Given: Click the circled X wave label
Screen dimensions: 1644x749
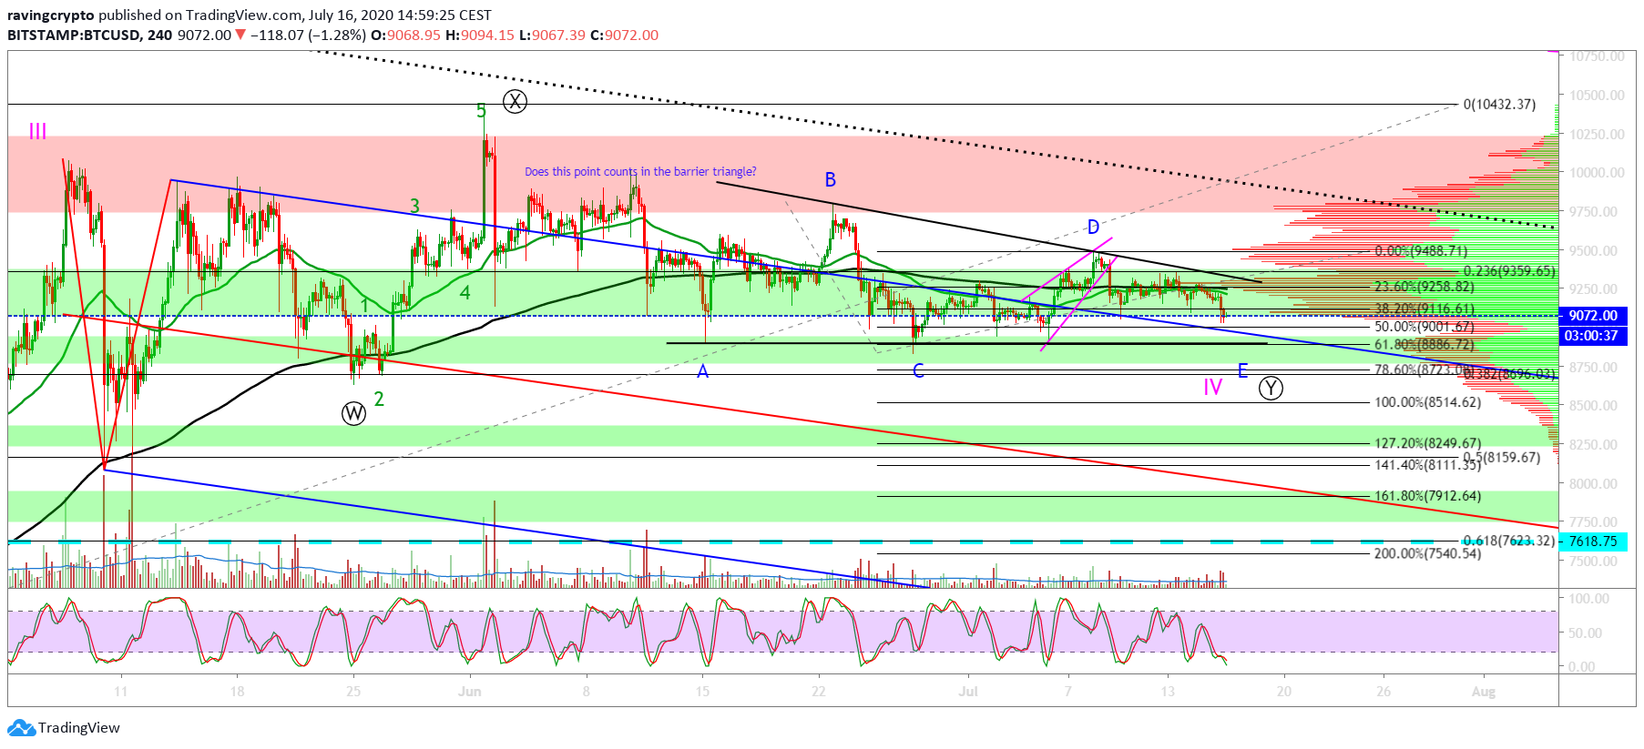Looking at the screenshot, I should coord(515,101).
